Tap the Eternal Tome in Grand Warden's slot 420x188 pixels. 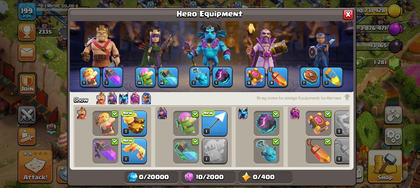[x=255, y=77]
